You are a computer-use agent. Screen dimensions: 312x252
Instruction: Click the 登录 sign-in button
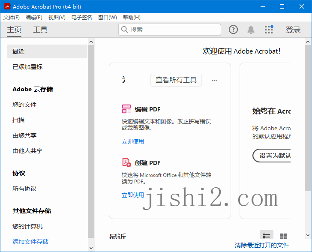[x=293, y=30]
